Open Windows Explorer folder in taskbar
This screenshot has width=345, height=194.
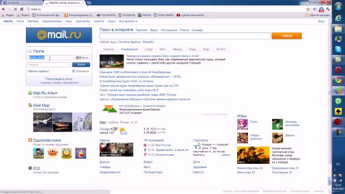point(338,29)
